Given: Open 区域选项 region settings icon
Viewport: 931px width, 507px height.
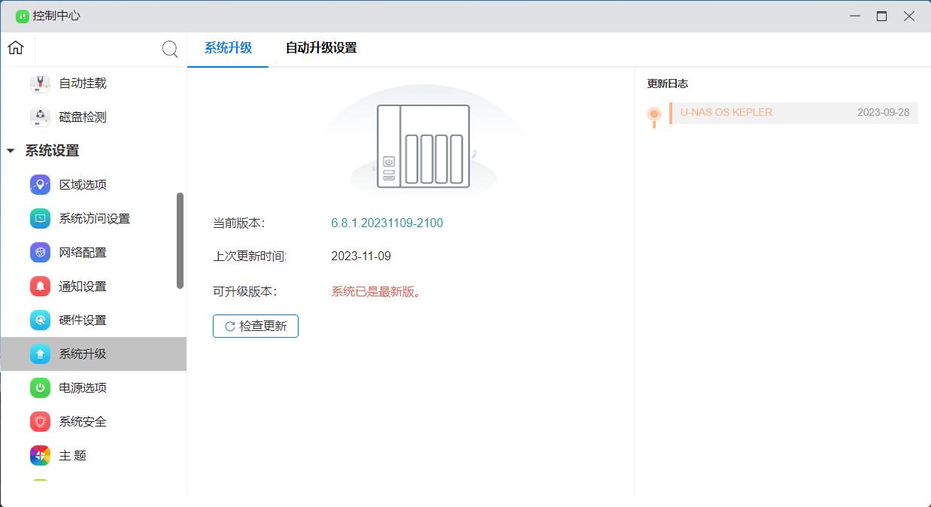Looking at the screenshot, I should point(40,185).
